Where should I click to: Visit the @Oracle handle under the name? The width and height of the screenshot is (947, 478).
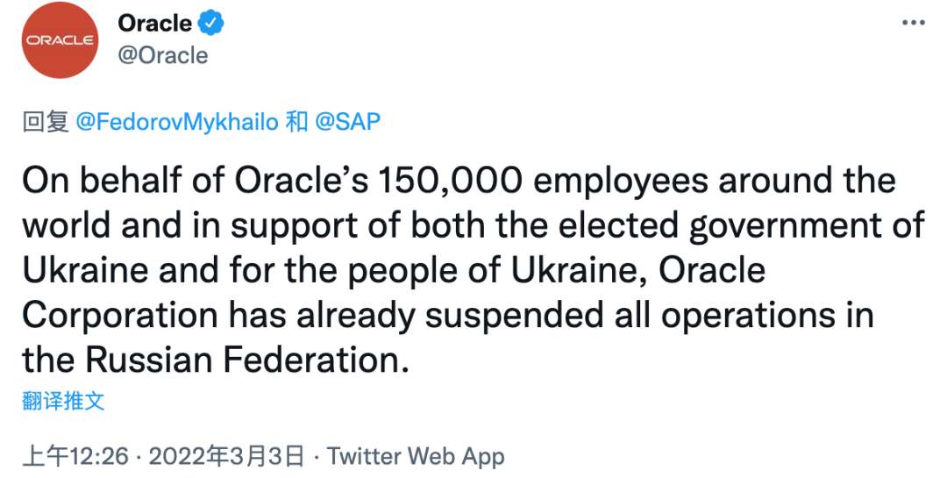tap(163, 55)
